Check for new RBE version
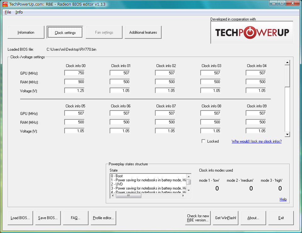The height and width of the screenshot is (233, 302). pos(198,218)
